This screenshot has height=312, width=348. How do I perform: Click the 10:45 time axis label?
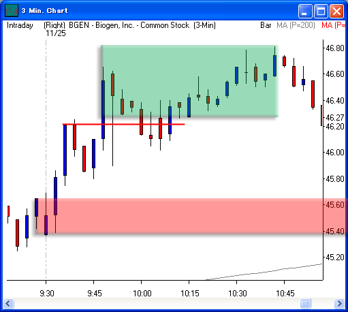click(285, 294)
